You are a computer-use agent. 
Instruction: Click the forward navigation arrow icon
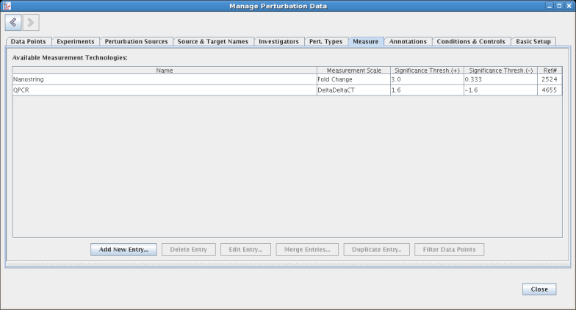(x=31, y=23)
